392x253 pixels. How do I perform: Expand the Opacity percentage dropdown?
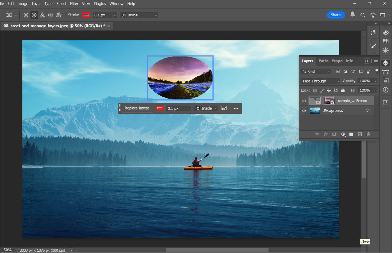(376, 81)
